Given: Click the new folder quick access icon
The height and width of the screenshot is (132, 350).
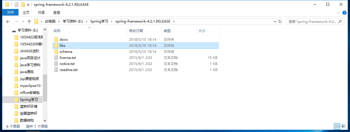Looking at the screenshot, I should [x=23, y=5].
